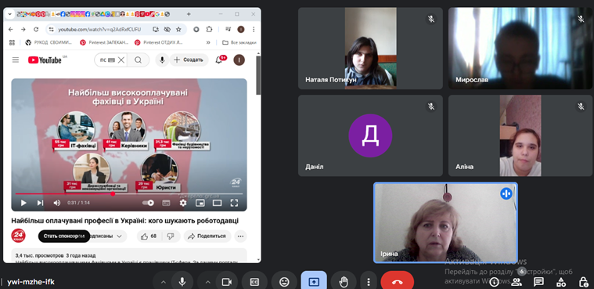Enter fullscreen on the YouTube player
The height and width of the screenshot is (289, 594).
tap(234, 203)
